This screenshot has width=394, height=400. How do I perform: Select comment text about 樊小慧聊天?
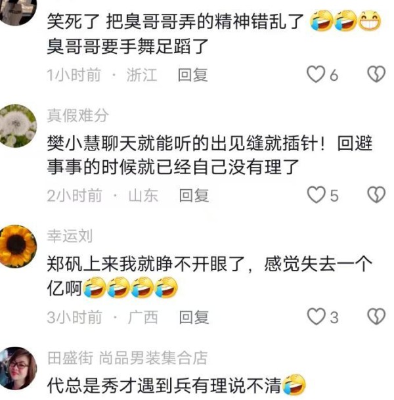tap(209, 156)
